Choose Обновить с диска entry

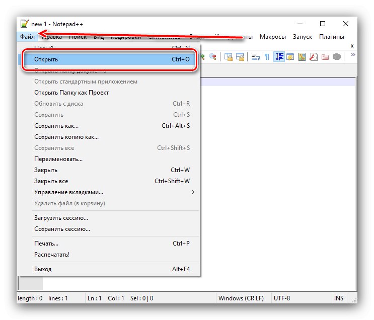[x=109, y=104]
